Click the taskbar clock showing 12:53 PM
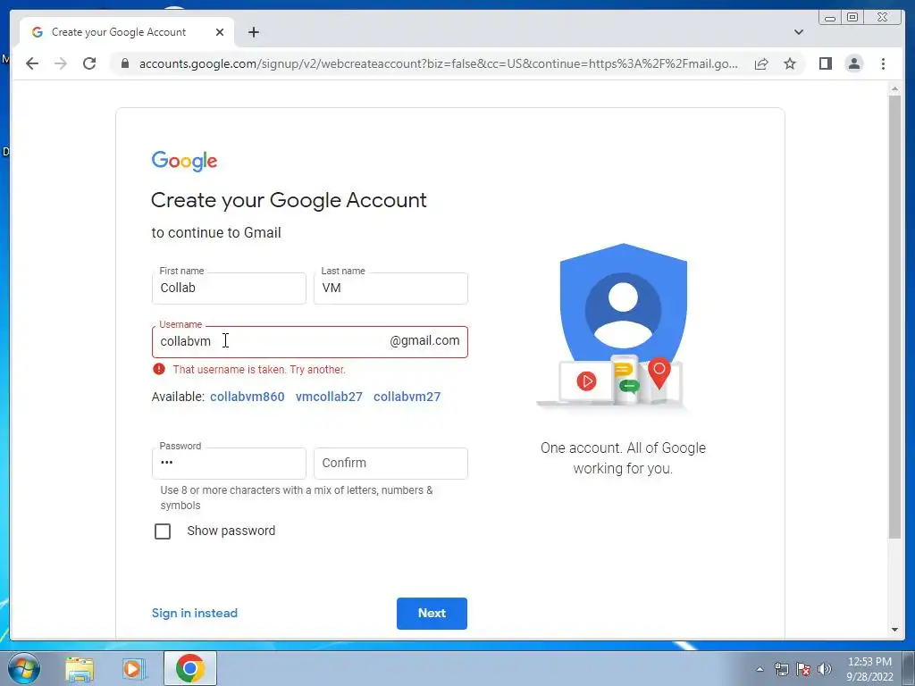Screen dimensions: 915x686 click(x=869, y=669)
